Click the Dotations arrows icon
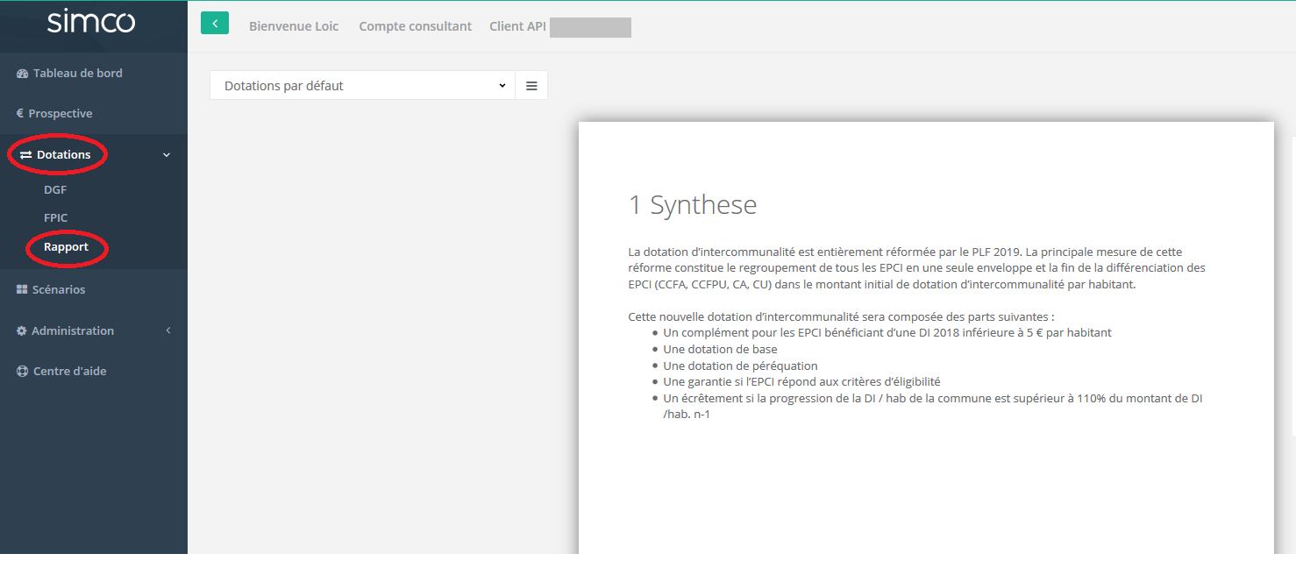The width and height of the screenshot is (1296, 568). (x=25, y=155)
